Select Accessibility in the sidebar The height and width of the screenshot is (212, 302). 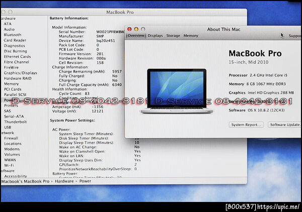(x=16, y=176)
